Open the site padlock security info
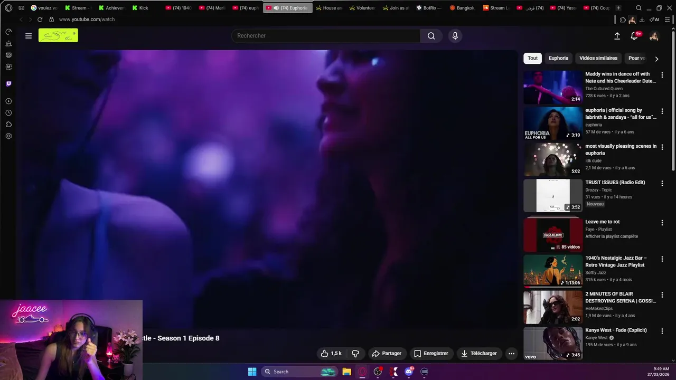Screen dimensions: 676x380 (51, 20)
